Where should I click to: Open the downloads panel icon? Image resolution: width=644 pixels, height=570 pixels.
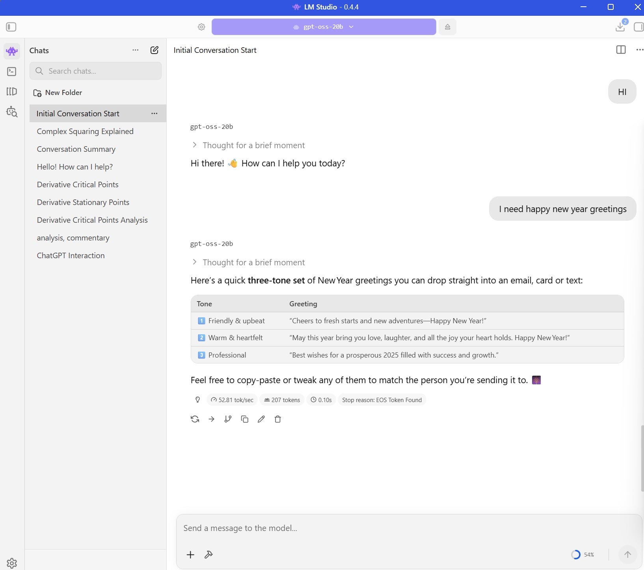coord(620,27)
